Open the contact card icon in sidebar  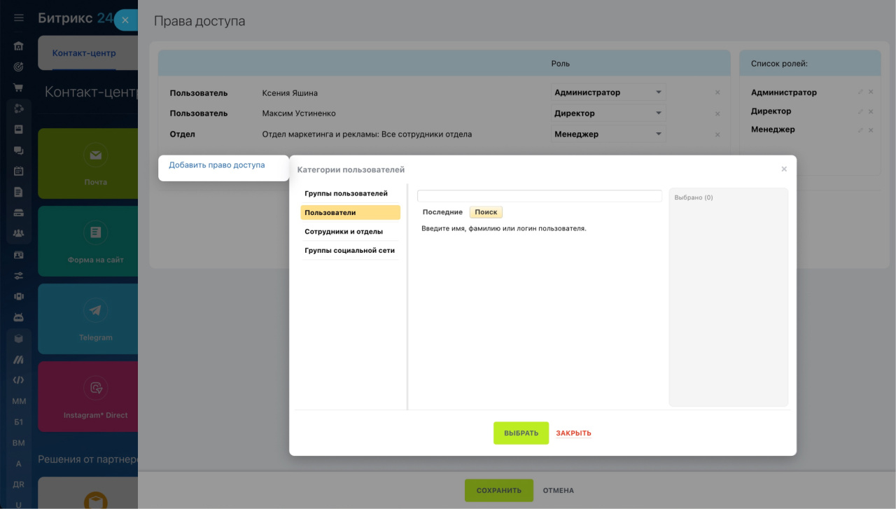pos(19,255)
